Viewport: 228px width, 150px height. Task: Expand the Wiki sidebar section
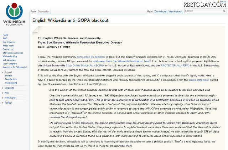point(5,93)
